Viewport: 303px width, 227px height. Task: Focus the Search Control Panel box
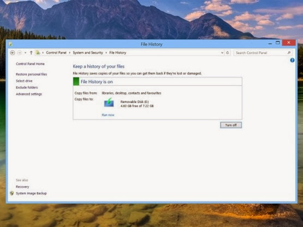[x=260, y=53]
